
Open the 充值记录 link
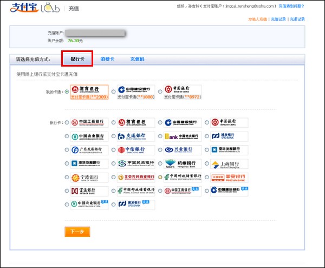(x=278, y=19)
